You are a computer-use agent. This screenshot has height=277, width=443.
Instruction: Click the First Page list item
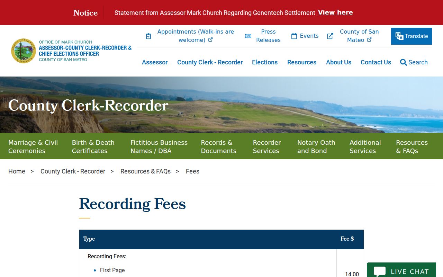click(x=112, y=270)
